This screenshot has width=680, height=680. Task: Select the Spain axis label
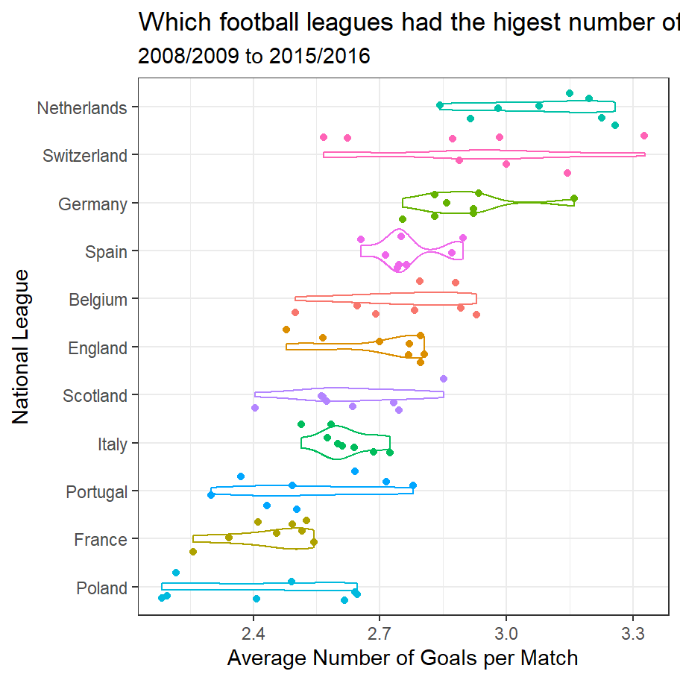click(106, 252)
